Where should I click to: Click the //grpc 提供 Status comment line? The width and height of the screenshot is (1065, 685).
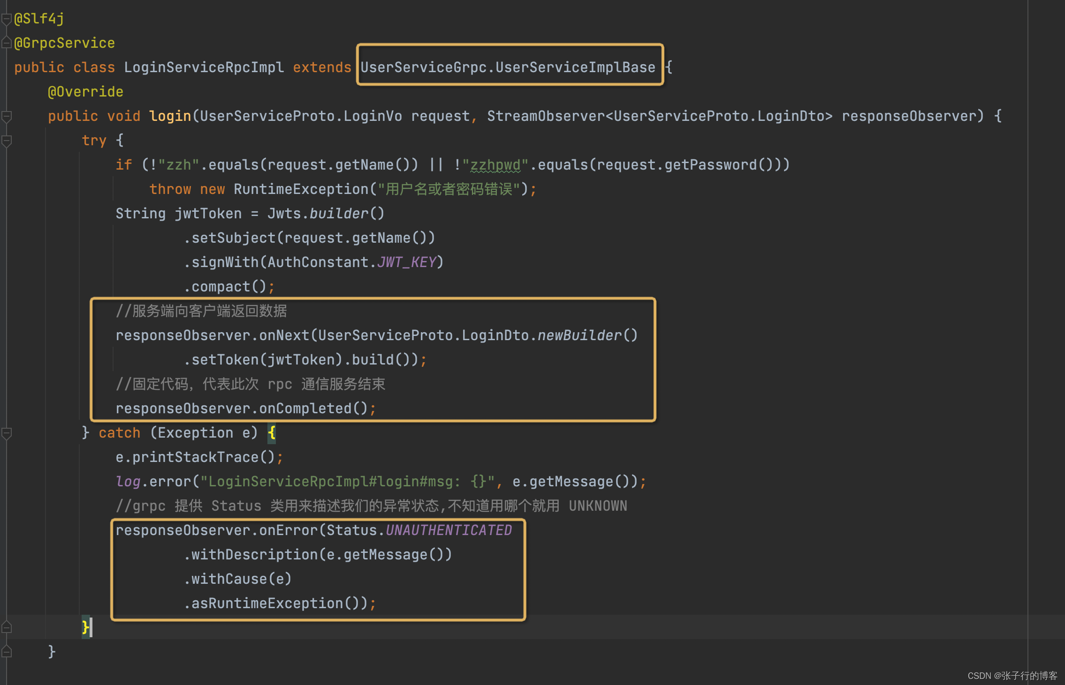pyautogui.click(x=372, y=506)
